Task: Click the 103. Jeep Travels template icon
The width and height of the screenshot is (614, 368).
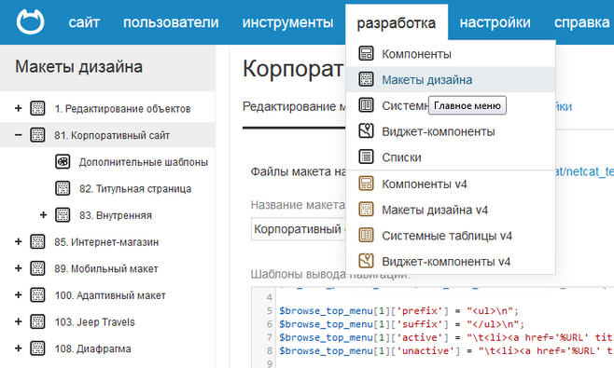Action: click(x=37, y=321)
